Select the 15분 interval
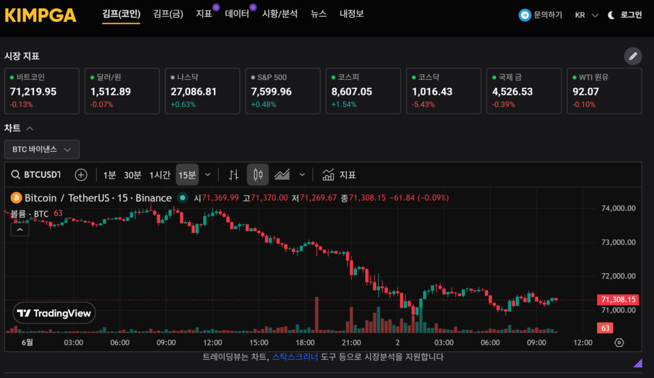Screen dimensions: 654x378 pyautogui.click(x=187, y=175)
